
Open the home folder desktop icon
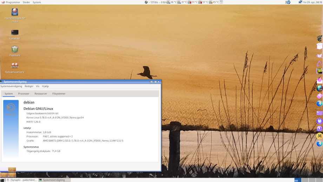click(x=15, y=12)
